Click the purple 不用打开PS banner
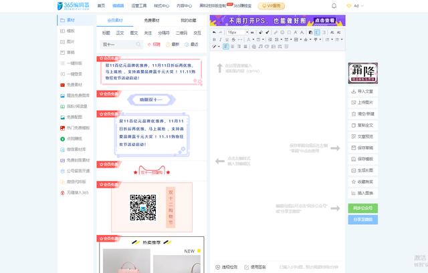This screenshot has width=428, height=273. 278,21
